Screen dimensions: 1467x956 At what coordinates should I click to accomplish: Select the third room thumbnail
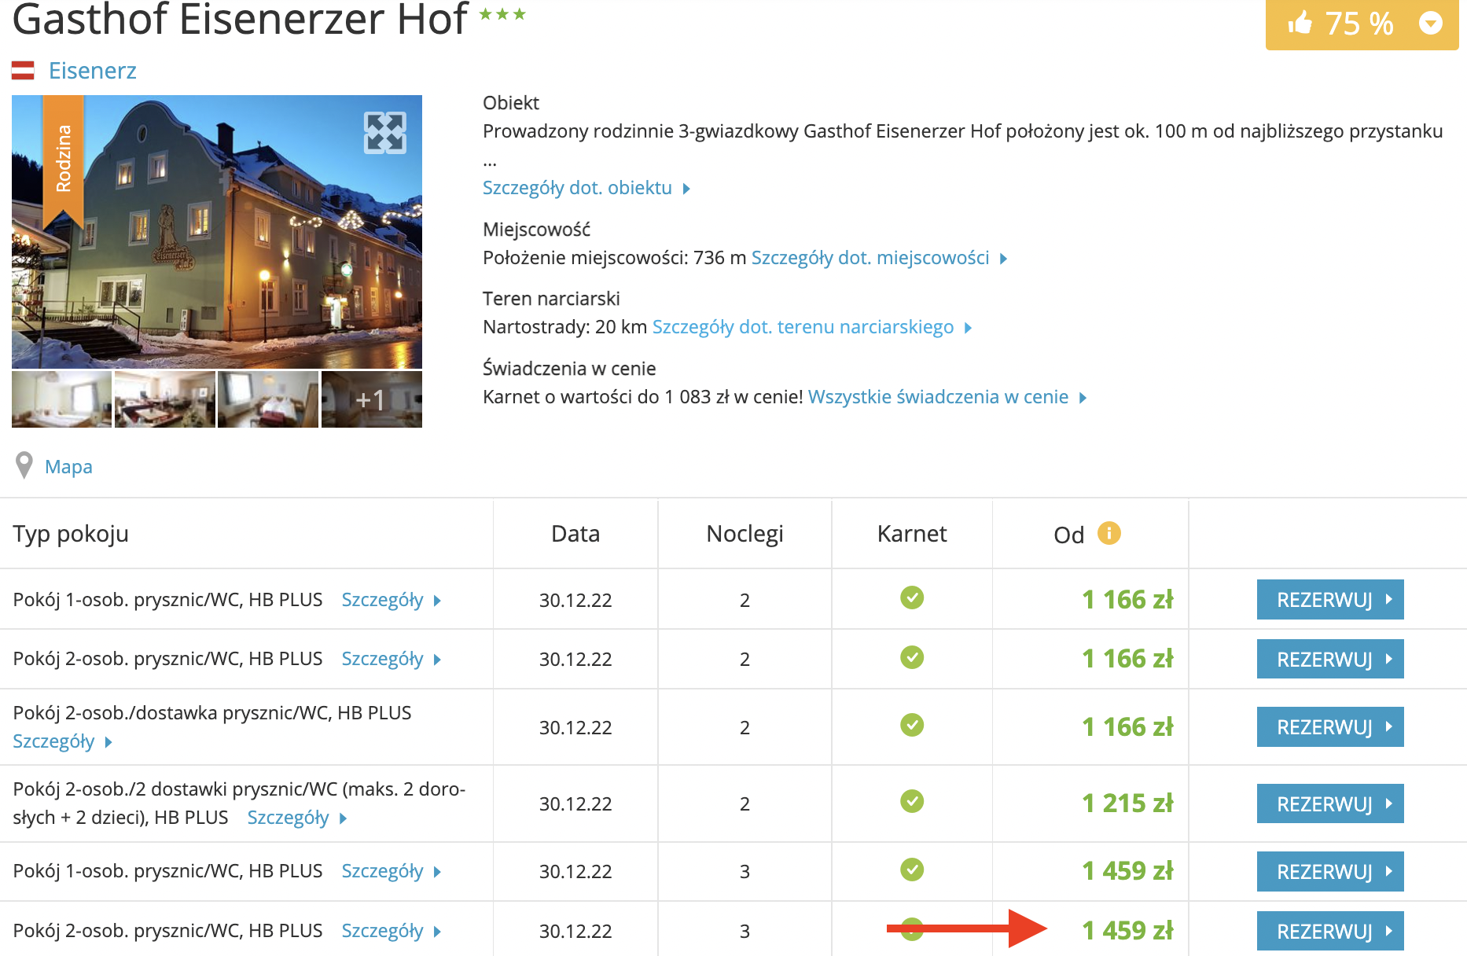coord(268,399)
